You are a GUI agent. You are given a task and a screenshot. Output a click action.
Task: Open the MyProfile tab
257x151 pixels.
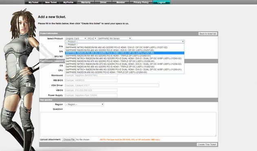68,2
